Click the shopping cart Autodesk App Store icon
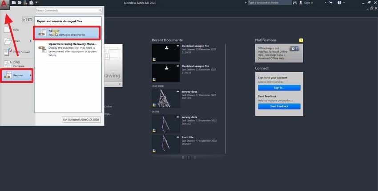 (331, 3)
